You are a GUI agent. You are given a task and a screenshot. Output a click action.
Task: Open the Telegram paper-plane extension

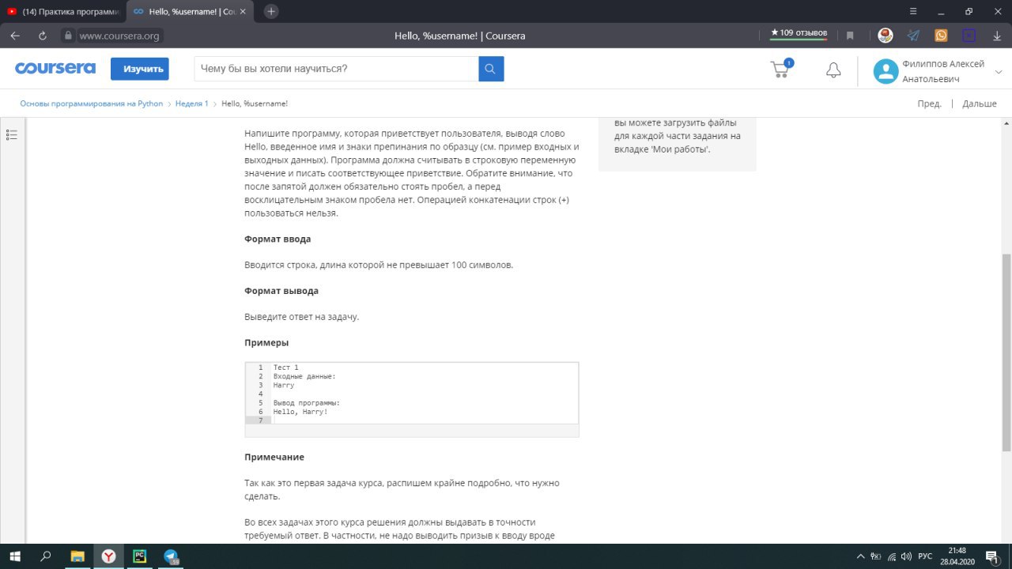[x=913, y=36]
